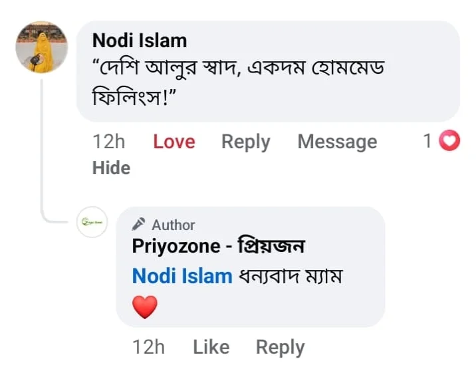Open Priyozone - প্রিয়জন page name
The image size is (476, 369).
pyautogui.click(x=218, y=246)
